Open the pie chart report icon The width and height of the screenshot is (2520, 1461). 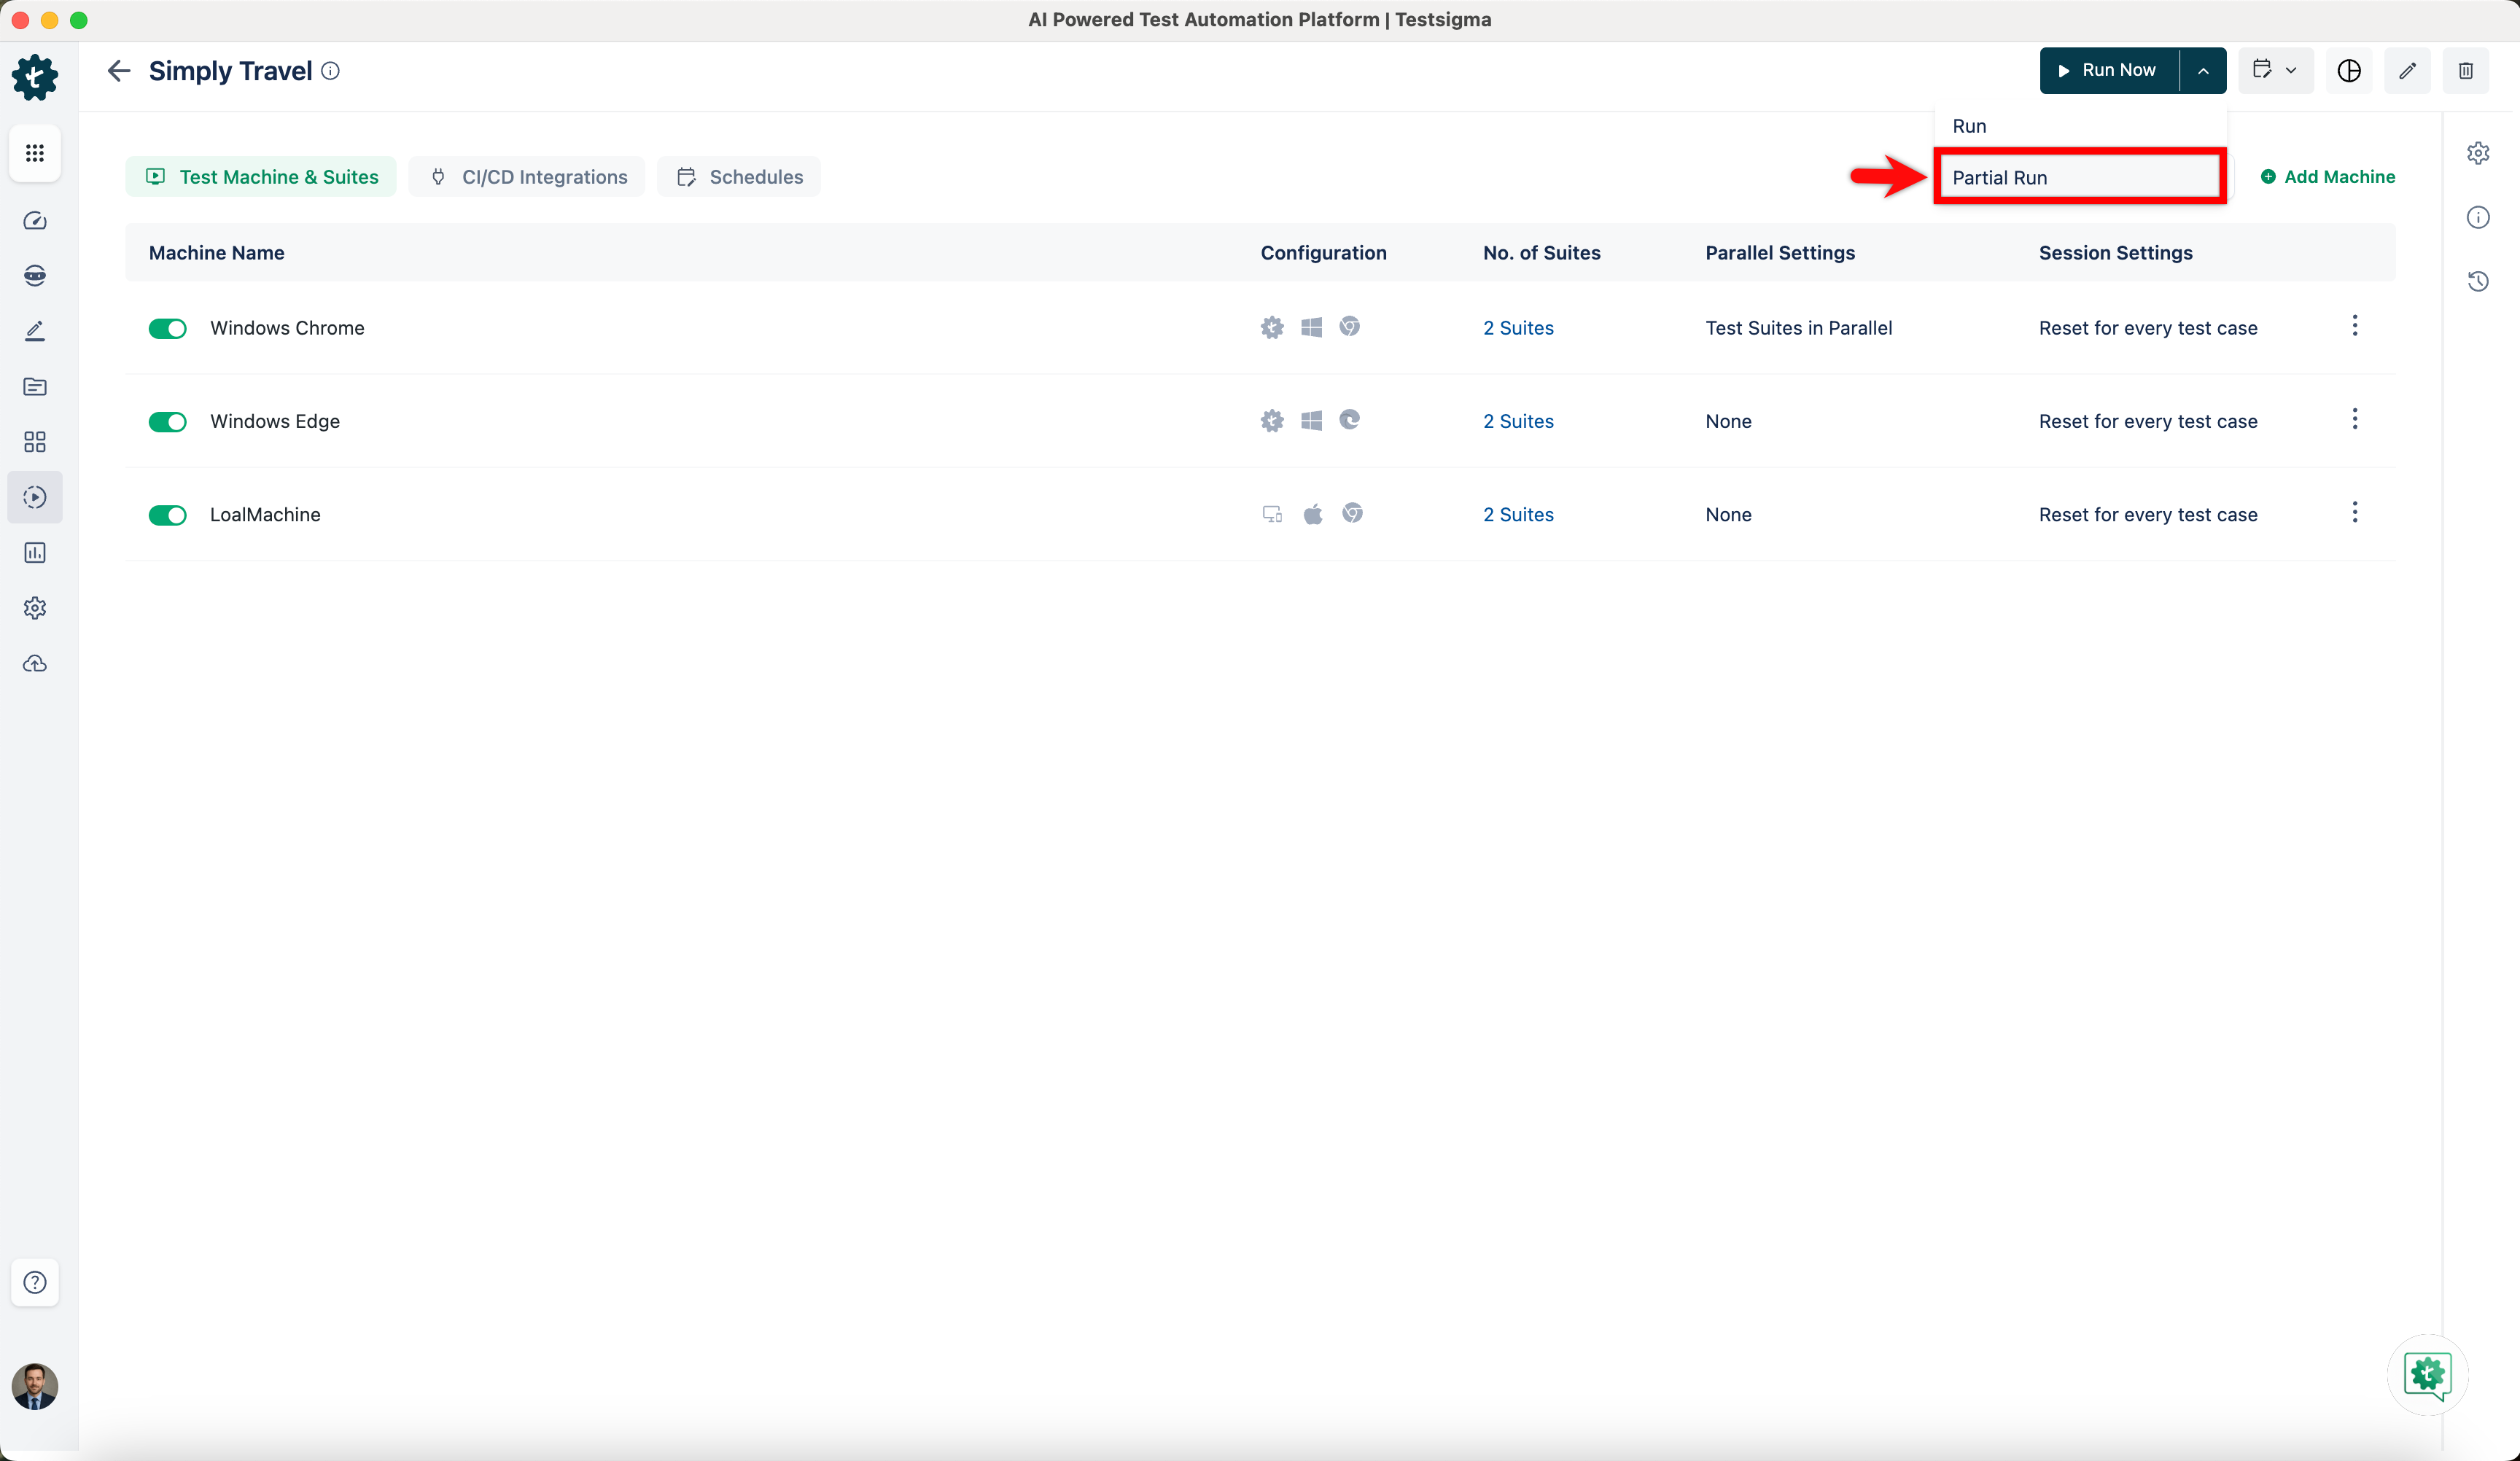[x=2348, y=71]
